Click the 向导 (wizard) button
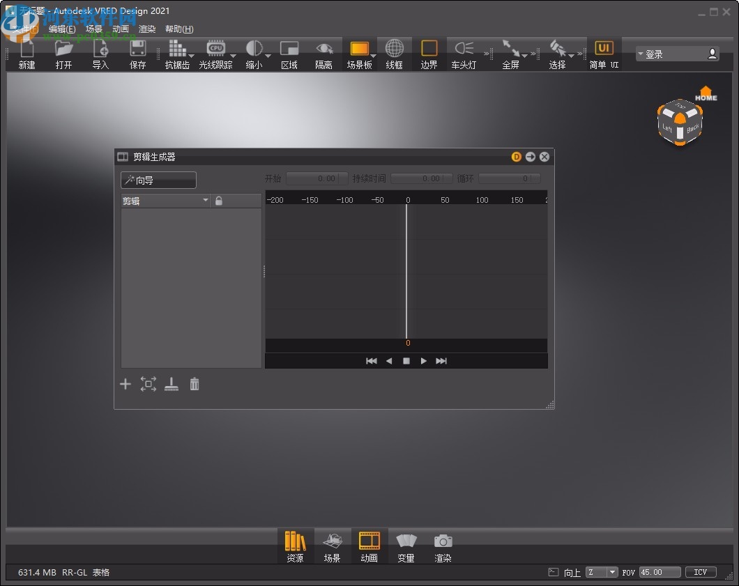 [x=158, y=180]
